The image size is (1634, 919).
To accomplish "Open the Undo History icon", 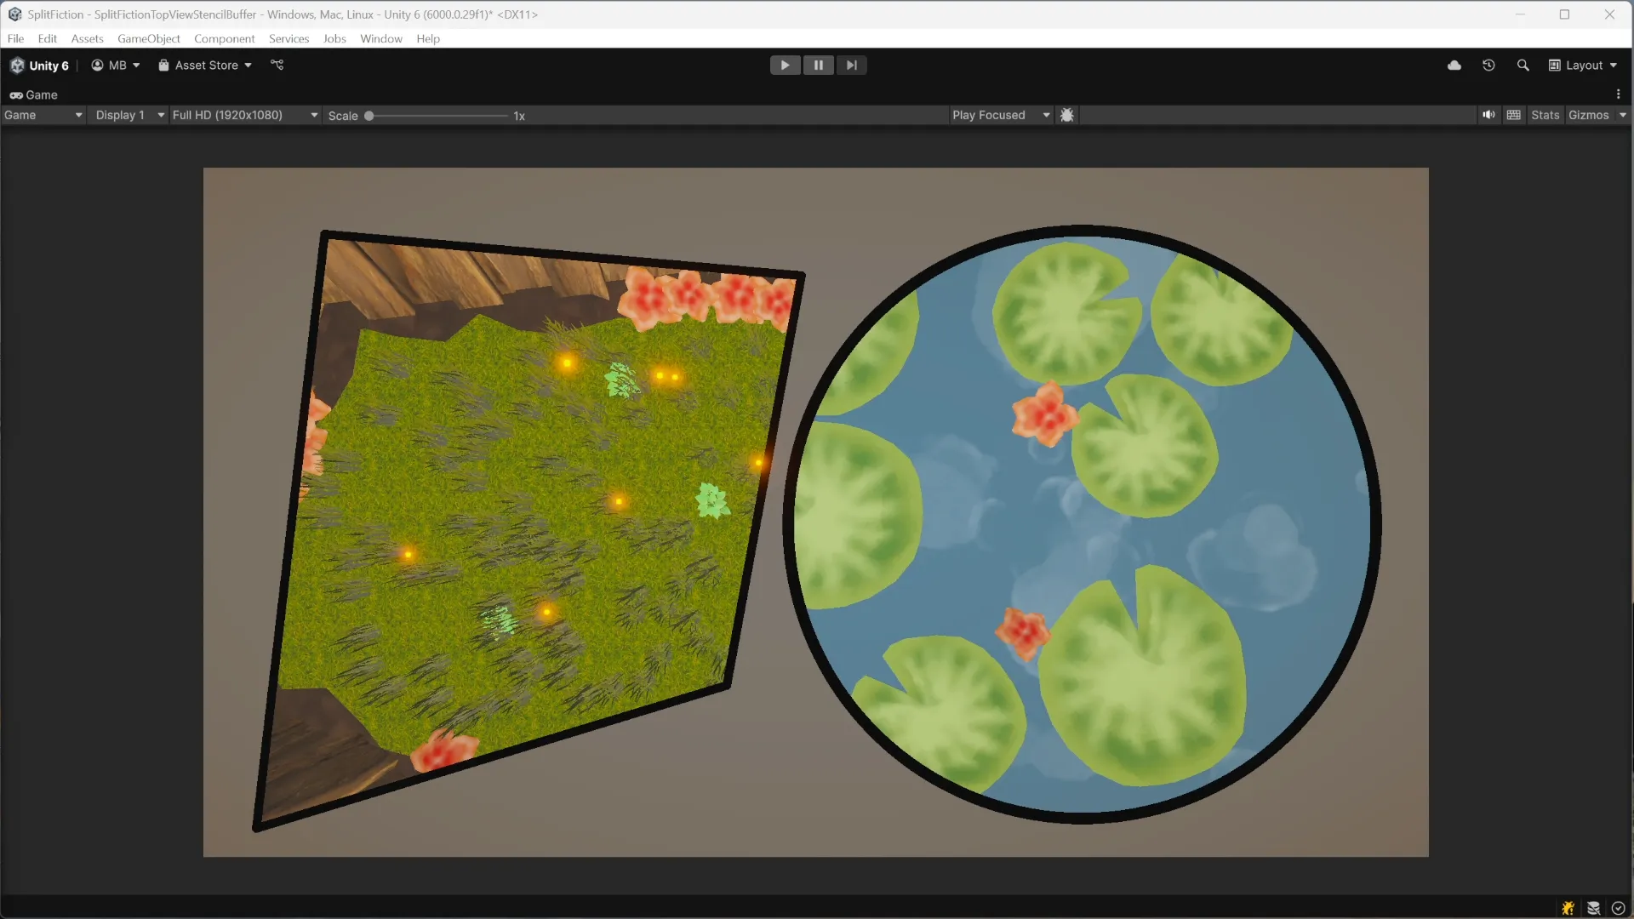I will tap(1488, 66).
